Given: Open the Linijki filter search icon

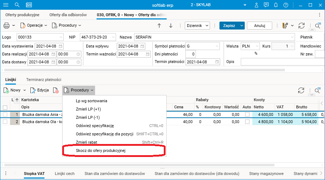Looking at the screenshot, I should pos(317,90).
